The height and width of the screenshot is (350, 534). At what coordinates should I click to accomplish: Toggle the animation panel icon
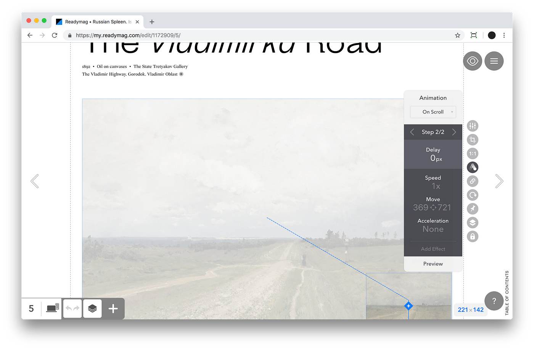click(x=473, y=167)
